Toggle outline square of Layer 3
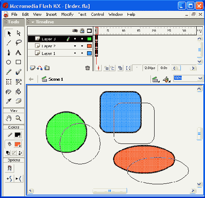The width and height of the screenshot is (205, 198). 90,39
